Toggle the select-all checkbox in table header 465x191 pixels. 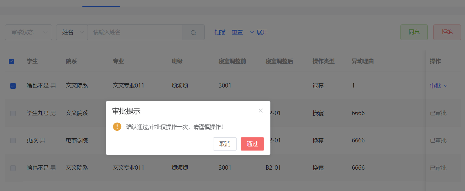tap(12, 61)
